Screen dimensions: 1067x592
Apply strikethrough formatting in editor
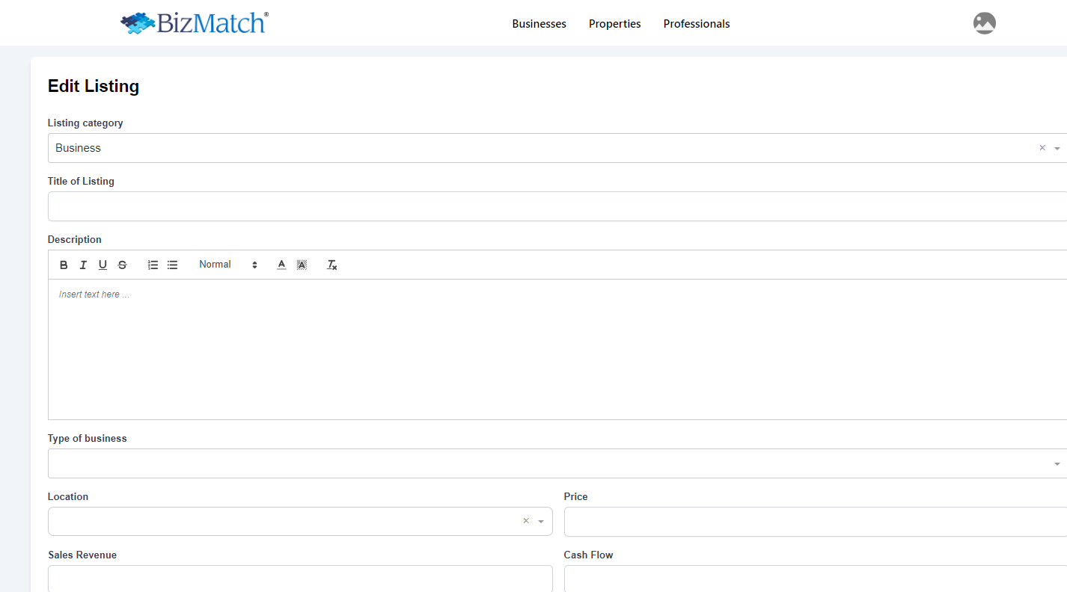pyautogui.click(x=123, y=265)
